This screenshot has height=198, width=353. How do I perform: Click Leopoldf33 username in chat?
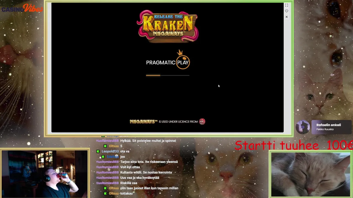[x=110, y=151]
